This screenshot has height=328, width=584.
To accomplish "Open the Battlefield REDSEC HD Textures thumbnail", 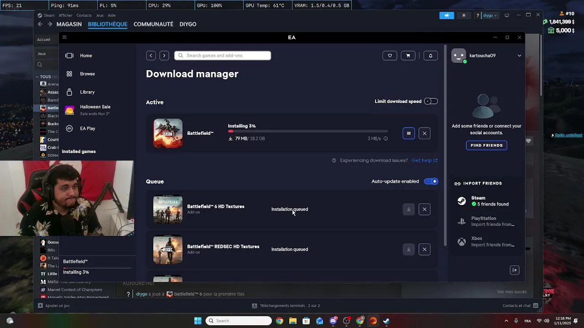I will (x=168, y=250).
